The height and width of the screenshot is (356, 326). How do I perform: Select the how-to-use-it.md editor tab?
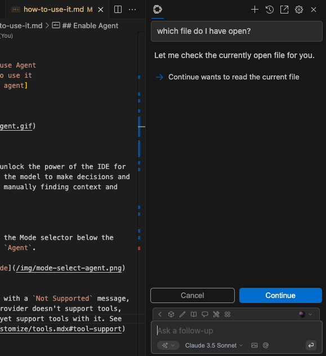(55, 10)
